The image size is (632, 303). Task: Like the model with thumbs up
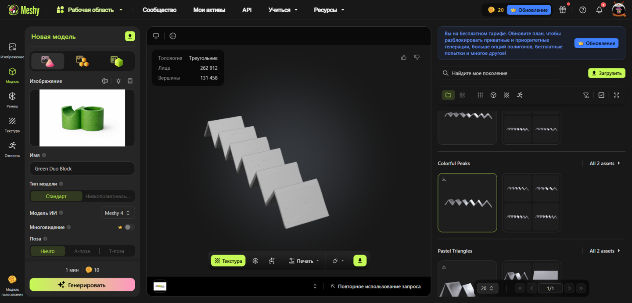click(404, 57)
